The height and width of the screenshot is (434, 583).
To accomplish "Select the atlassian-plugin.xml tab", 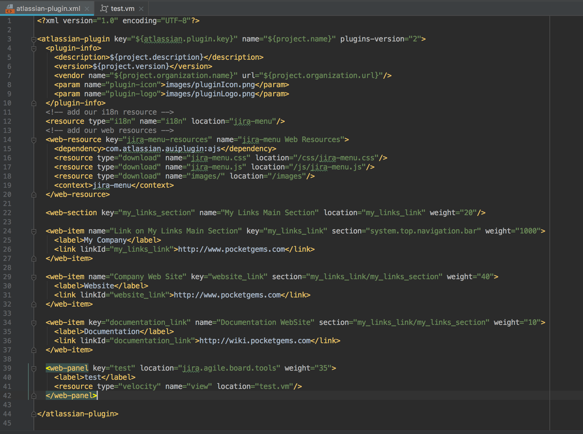I will (x=48, y=9).
